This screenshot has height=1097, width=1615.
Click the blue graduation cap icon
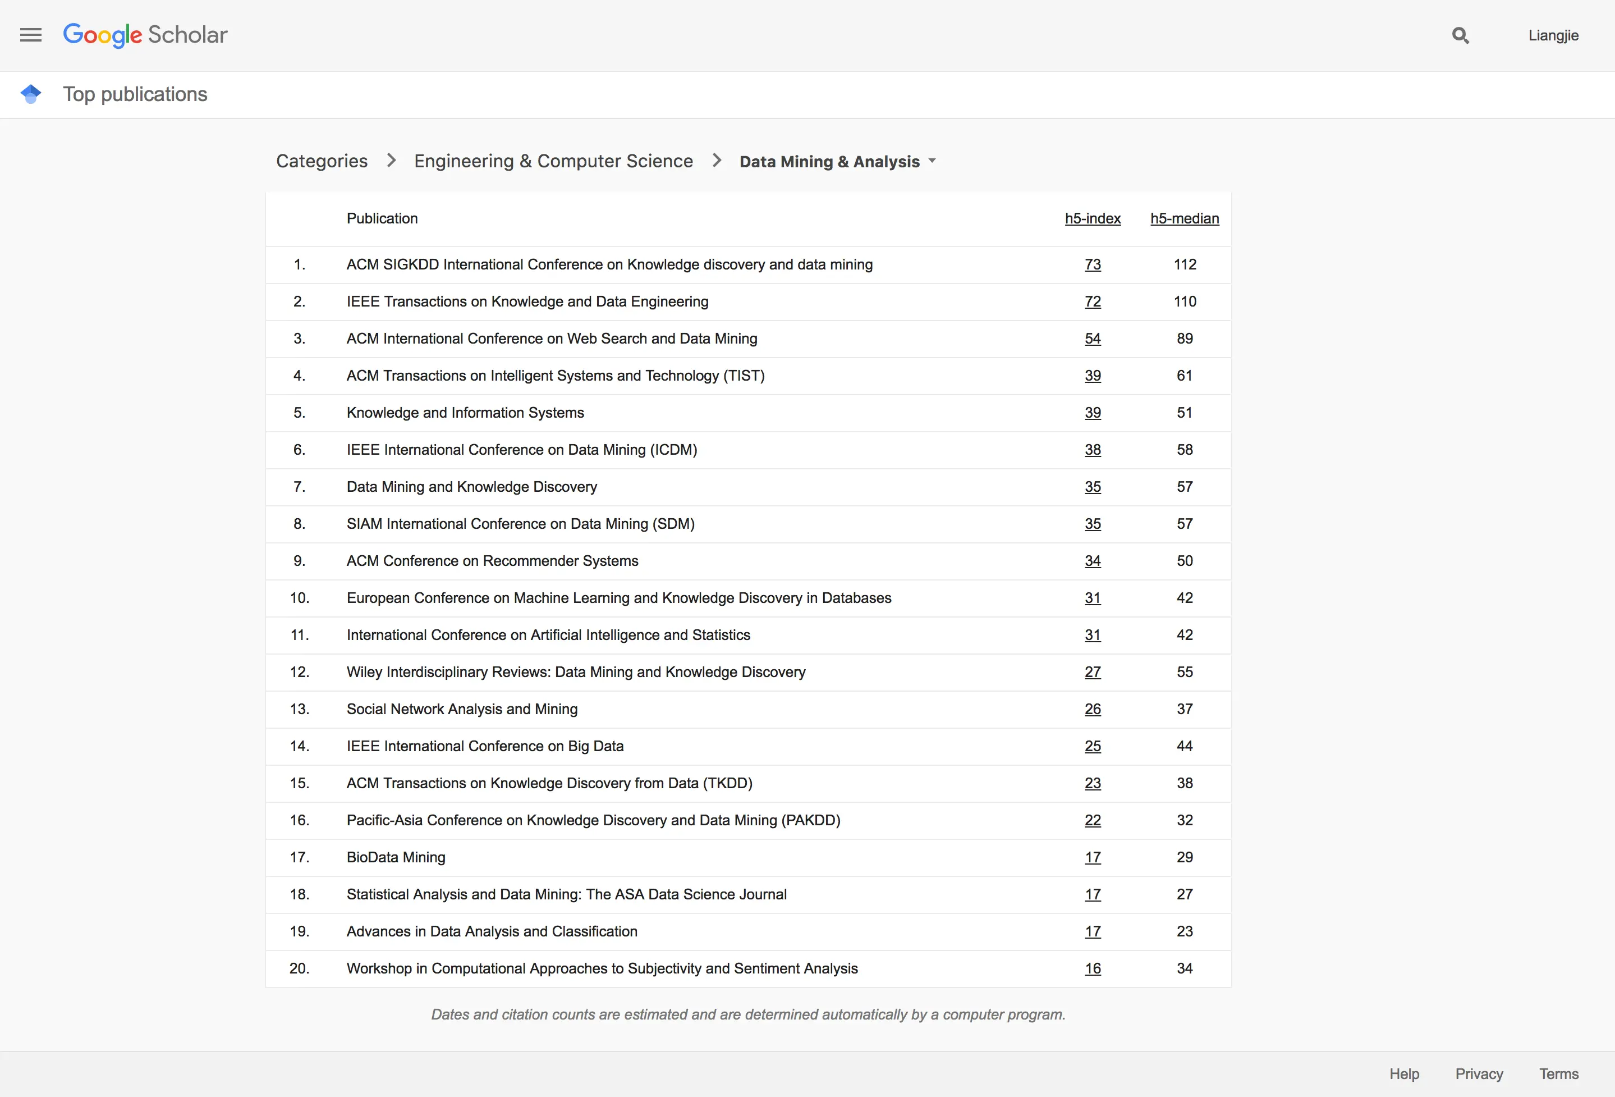click(x=30, y=94)
